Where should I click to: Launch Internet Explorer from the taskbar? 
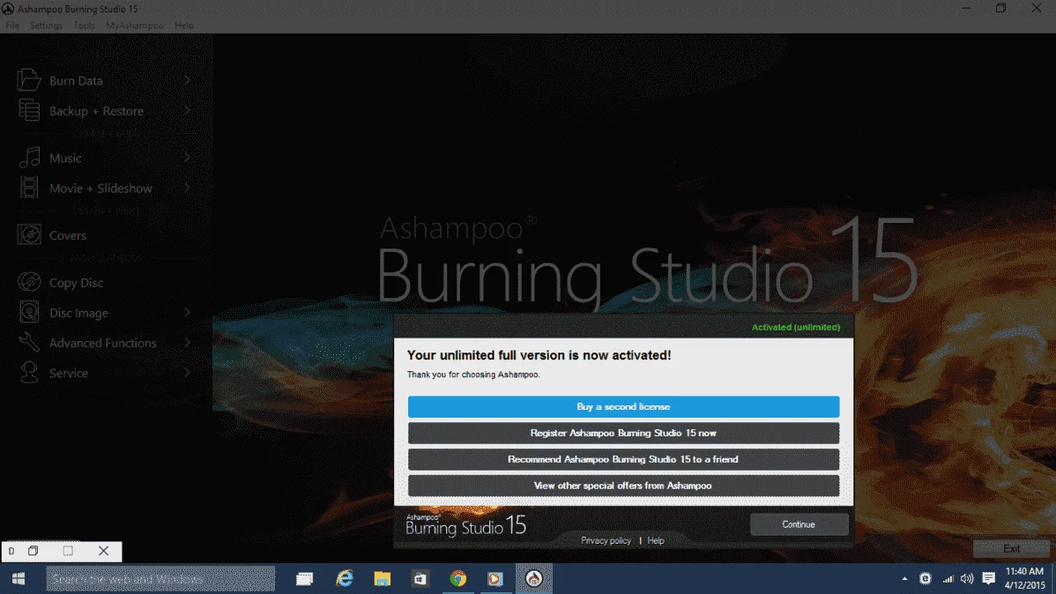point(345,578)
